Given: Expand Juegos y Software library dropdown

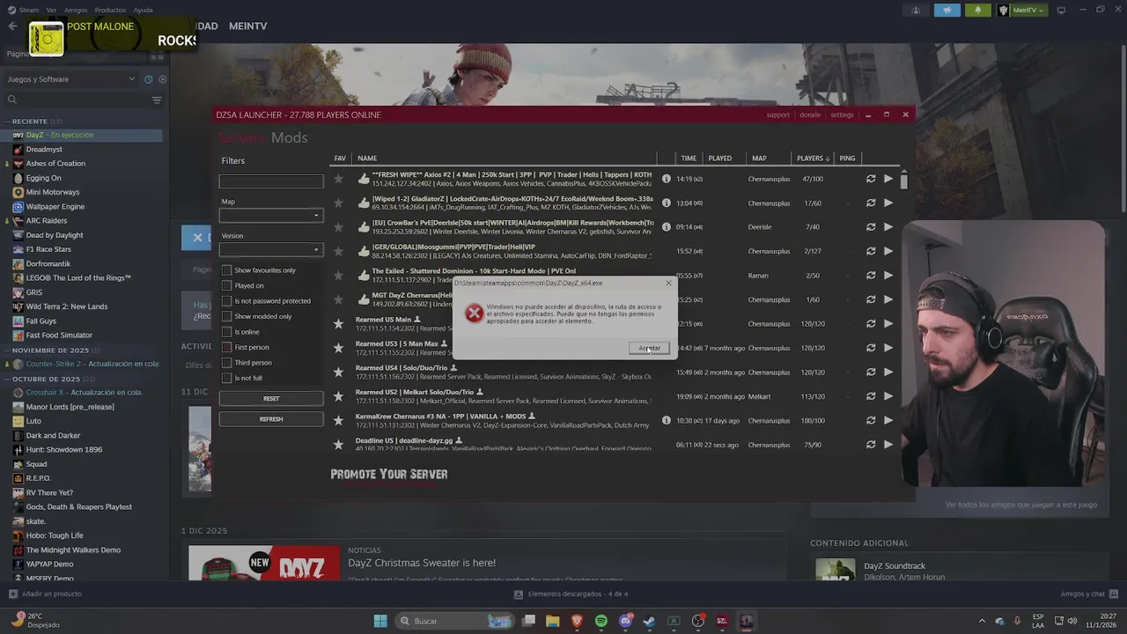Looking at the screenshot, I should pyautogui.click(x=70, y=79).
